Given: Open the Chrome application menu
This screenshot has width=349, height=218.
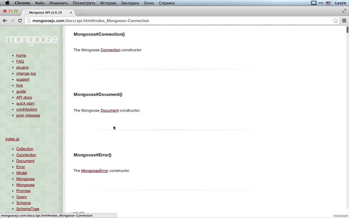Looking at the screenshot, I should click(22, 3).
